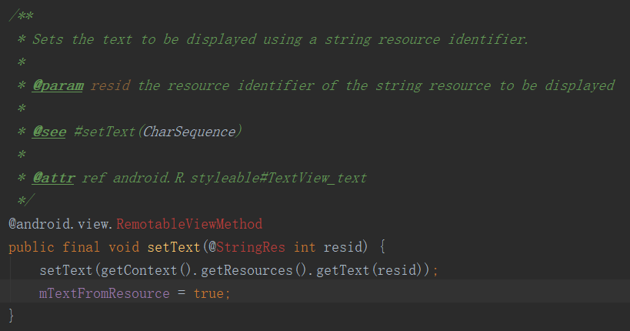Click the @attr Javadoc tag

tap(53, 178)
